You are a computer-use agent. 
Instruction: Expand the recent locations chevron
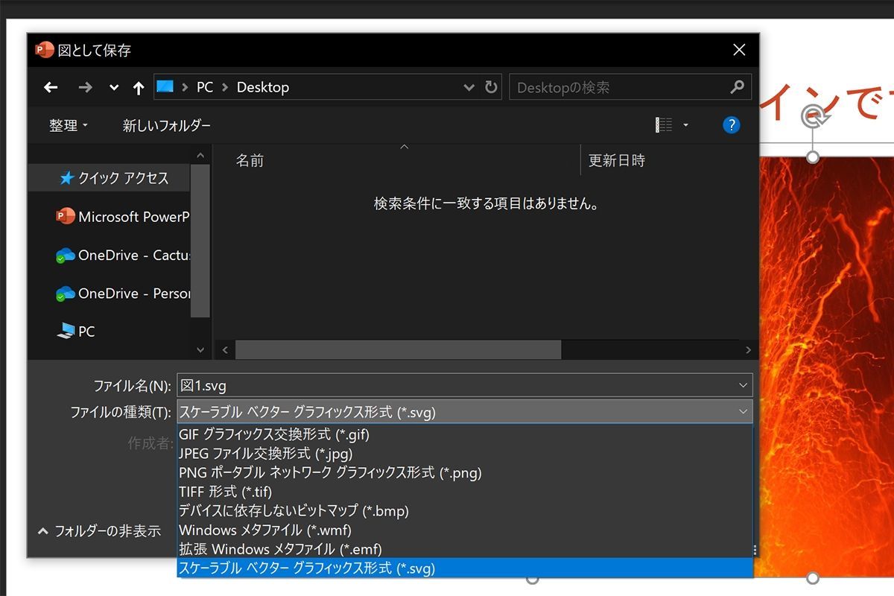pos(114,88)
